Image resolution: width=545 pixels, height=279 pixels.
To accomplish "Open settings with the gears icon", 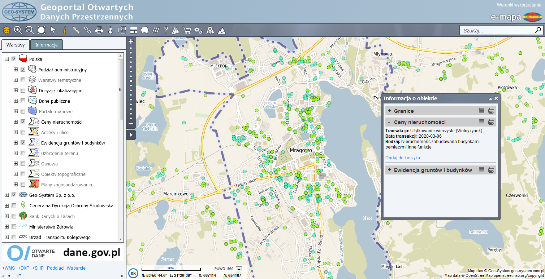I will coord(198,30).
